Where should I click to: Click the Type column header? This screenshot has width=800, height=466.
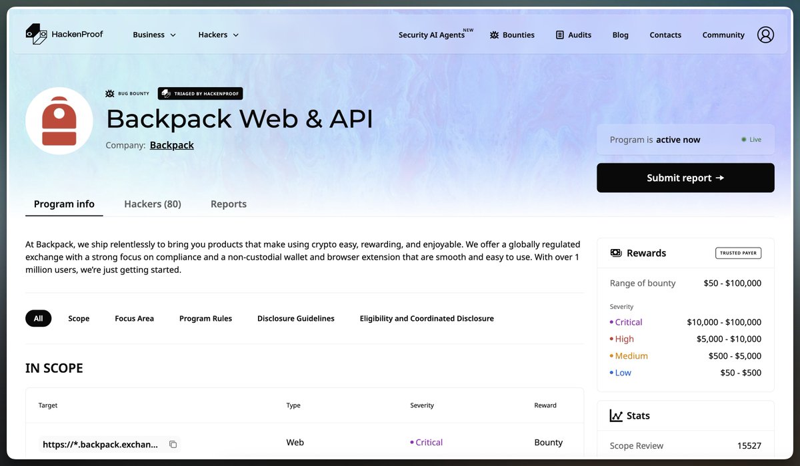[293, 405]
